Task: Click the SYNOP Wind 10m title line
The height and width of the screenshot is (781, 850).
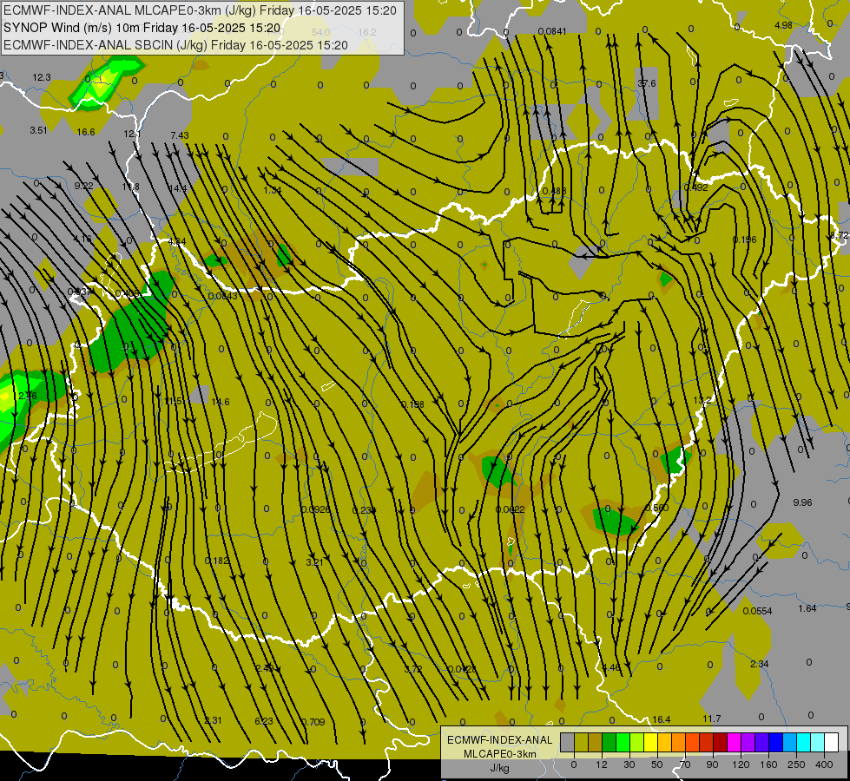Action: point(142,28)
